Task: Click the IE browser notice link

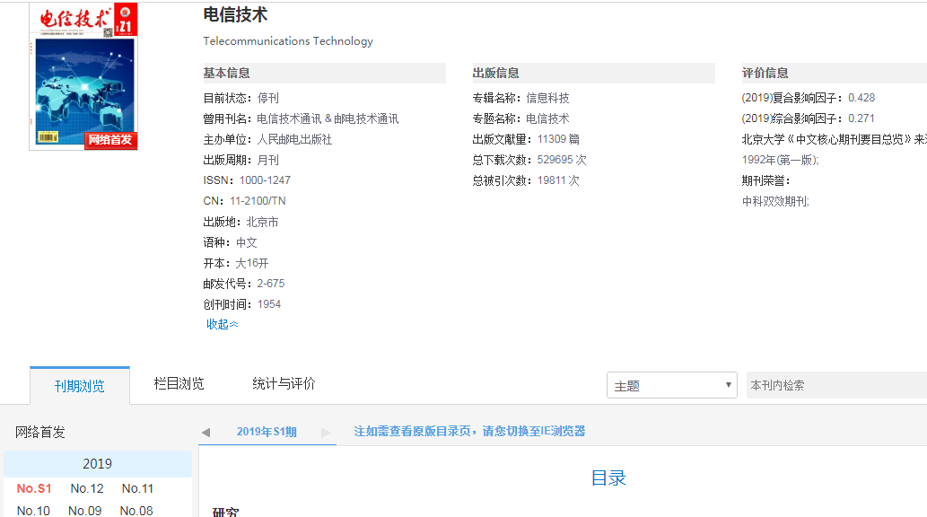Action: point(469,431)
